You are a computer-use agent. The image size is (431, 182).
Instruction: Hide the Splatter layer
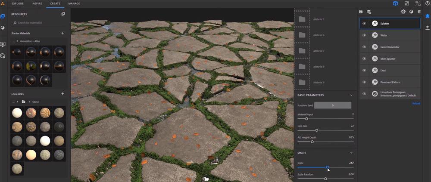point(364,24)
